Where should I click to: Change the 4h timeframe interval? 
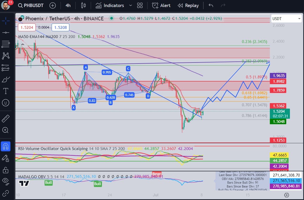[68, 5]
